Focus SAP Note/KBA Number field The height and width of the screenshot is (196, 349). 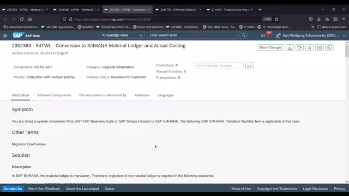pyautogui.click(x=219, y=66)
